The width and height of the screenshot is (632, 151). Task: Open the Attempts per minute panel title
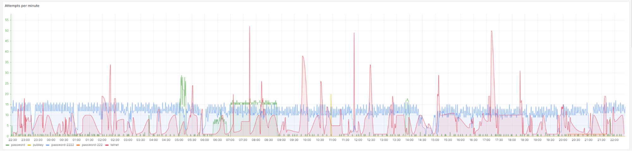click(22, 6)
